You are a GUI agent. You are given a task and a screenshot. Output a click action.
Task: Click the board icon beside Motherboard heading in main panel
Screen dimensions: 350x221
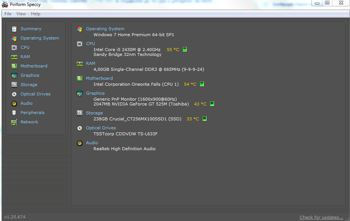[x=80, y=78]
